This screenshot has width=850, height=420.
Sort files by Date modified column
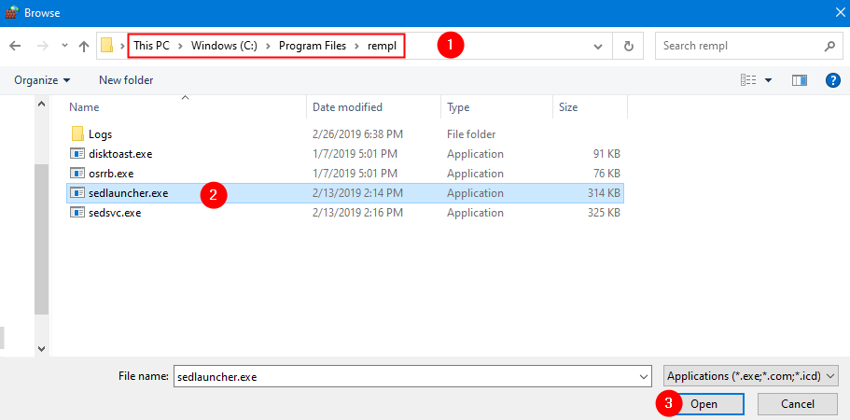(x=347, y=107)
